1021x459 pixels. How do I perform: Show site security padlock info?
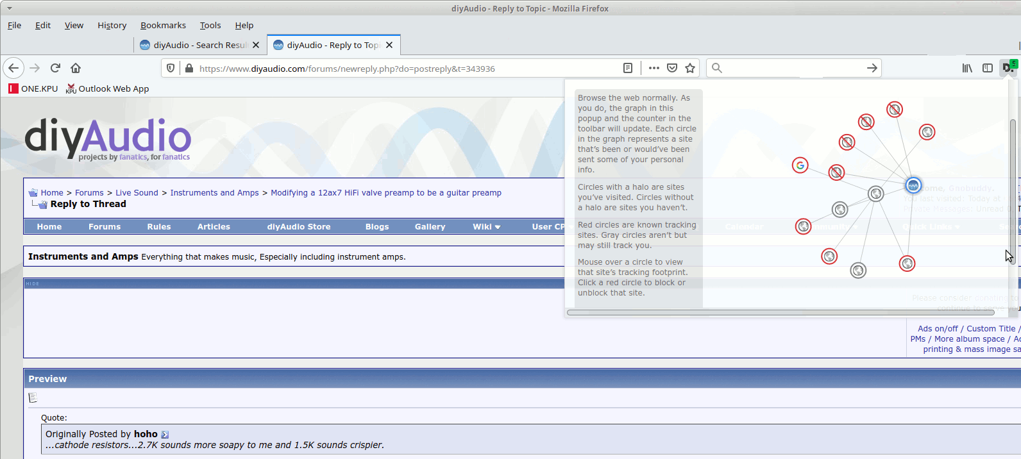tap(189, 68)
